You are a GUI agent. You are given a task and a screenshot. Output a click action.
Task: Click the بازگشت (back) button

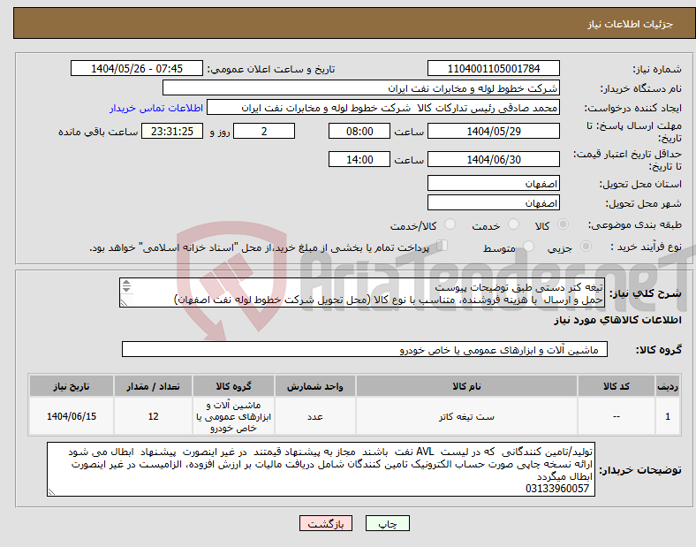326,523
